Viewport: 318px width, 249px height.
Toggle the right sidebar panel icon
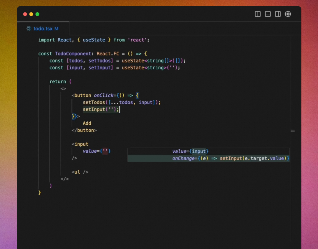(x=278, y=14)
